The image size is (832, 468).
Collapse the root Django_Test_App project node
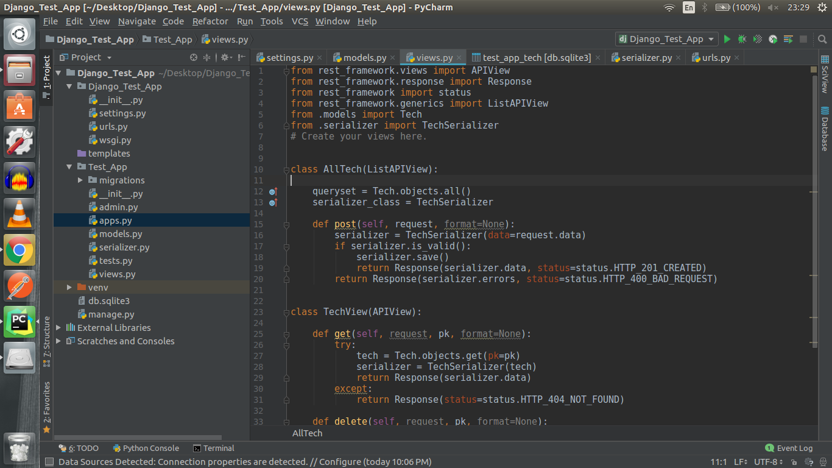(59, 73)
